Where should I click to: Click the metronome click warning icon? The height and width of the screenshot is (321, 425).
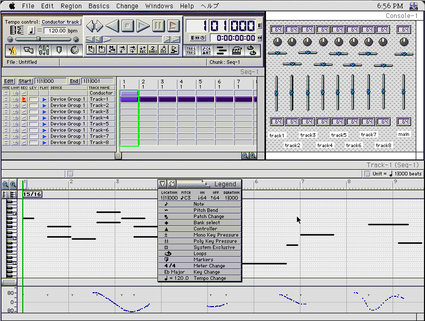click(13, 50)
